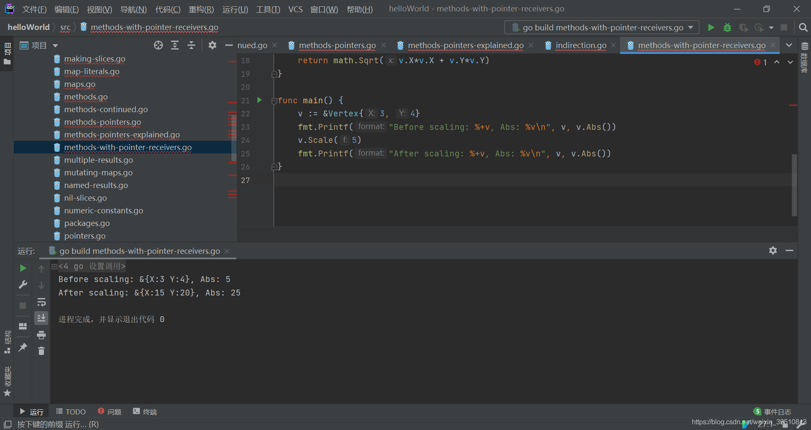Viewport: 811px width, 430px height.
Task: Open the 文件(F) menu
Action: (34, 9)
